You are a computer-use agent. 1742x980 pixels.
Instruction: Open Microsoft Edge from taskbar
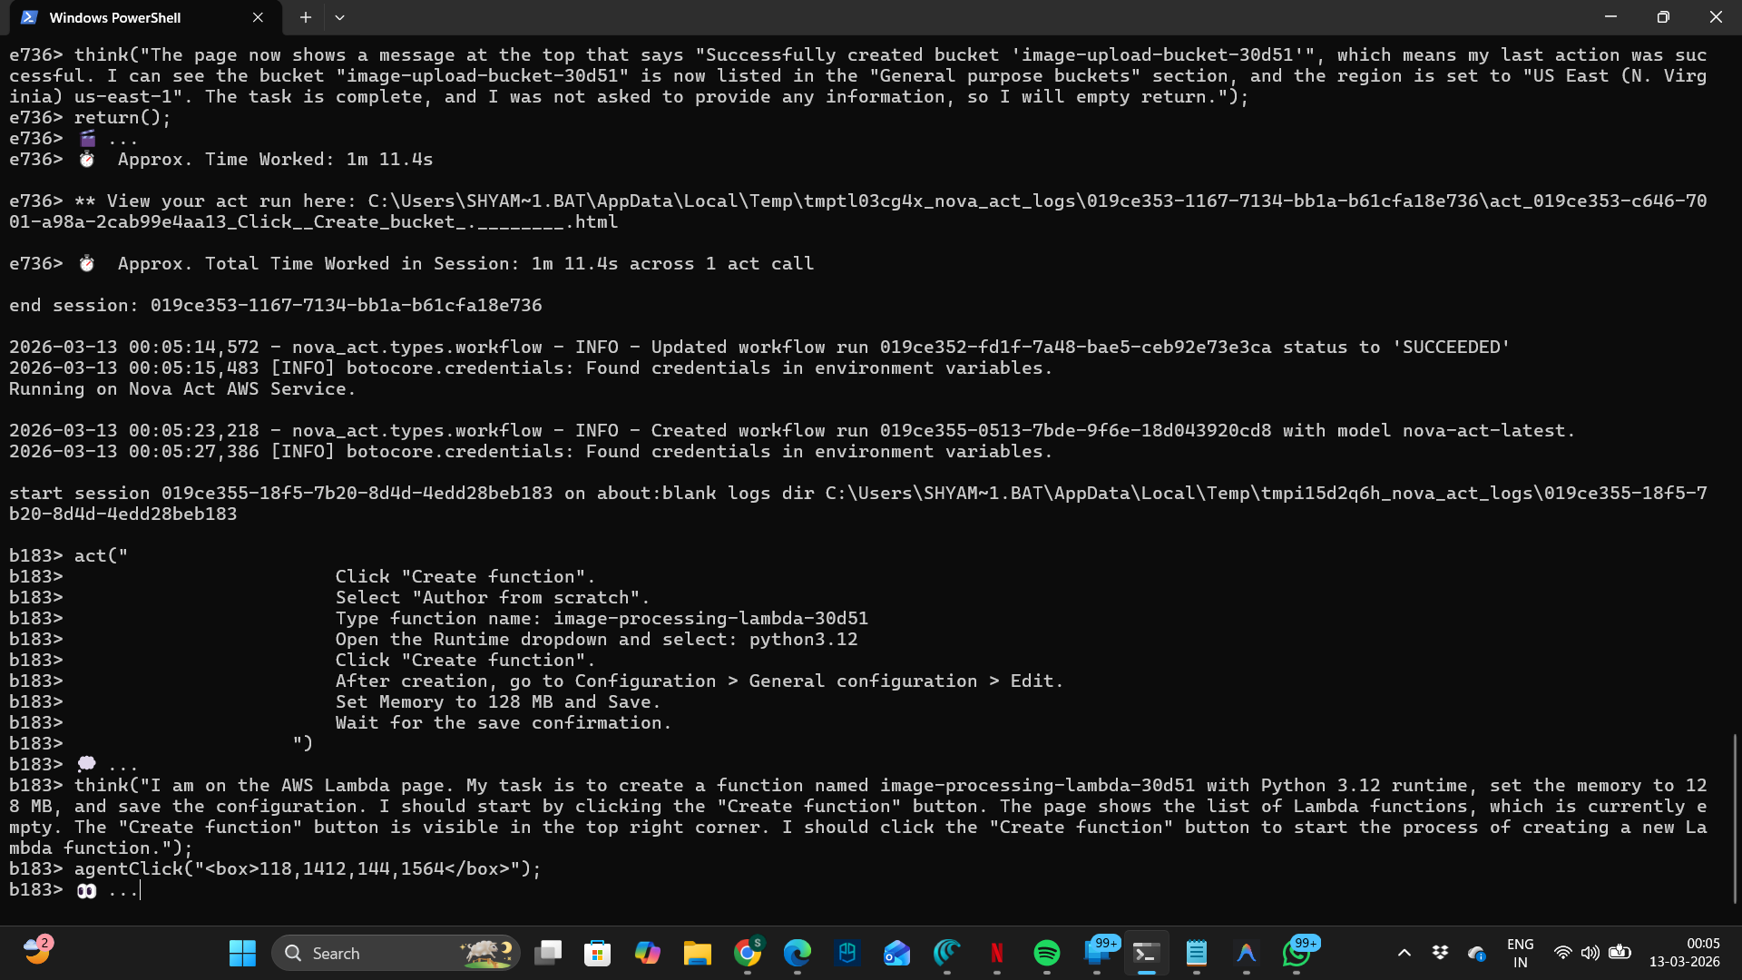[x=798, y=953]
